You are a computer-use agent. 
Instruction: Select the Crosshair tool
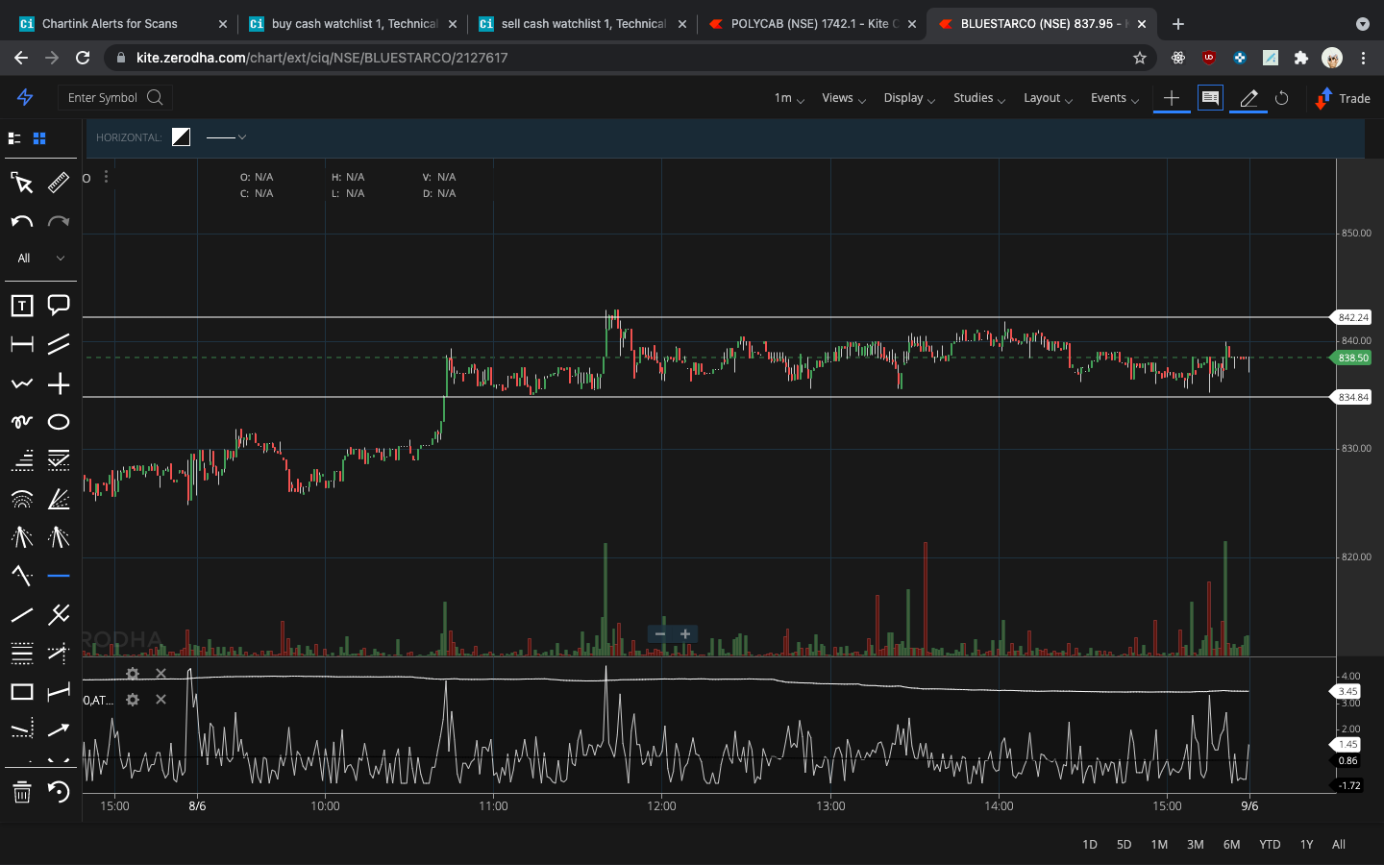pos(59,383)
